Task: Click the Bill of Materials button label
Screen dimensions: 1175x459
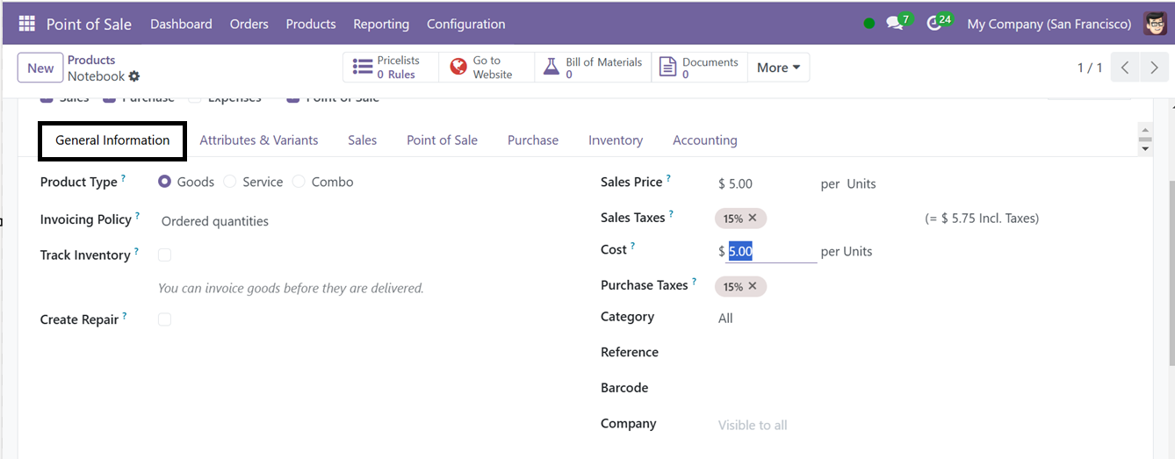Action: click(604, 68)
